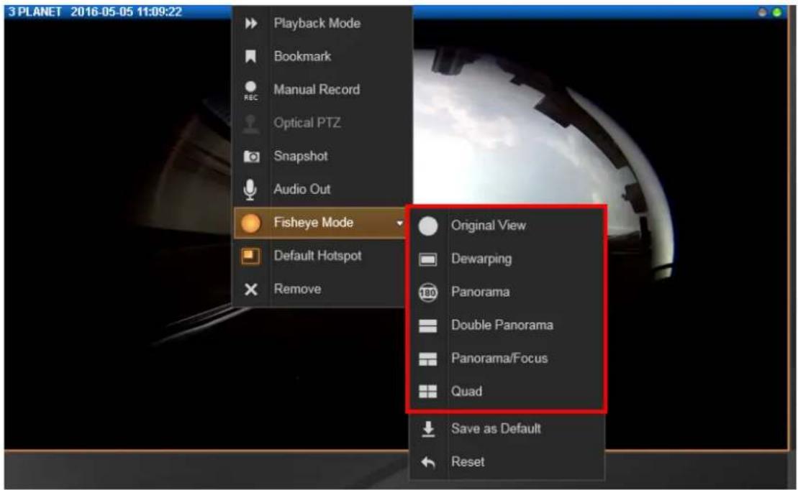This screenshot has height=490, width=798.
Task: Open the Fisheye Mode menu item
Action: click(x=320, y=223)
